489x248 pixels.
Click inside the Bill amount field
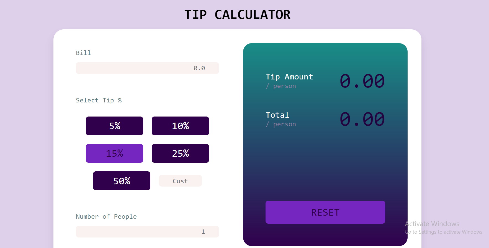click(147, 68)
